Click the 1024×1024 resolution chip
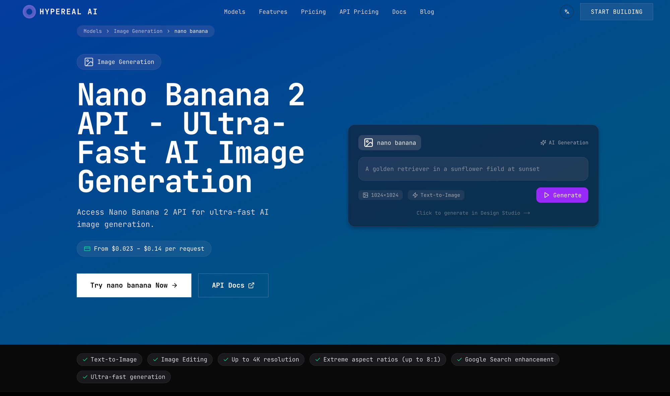The height and width of the screenshot is (396, 670). click(381, 195)
